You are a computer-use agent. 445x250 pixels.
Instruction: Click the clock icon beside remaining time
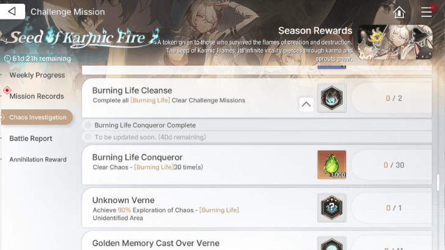coord(7,59)
